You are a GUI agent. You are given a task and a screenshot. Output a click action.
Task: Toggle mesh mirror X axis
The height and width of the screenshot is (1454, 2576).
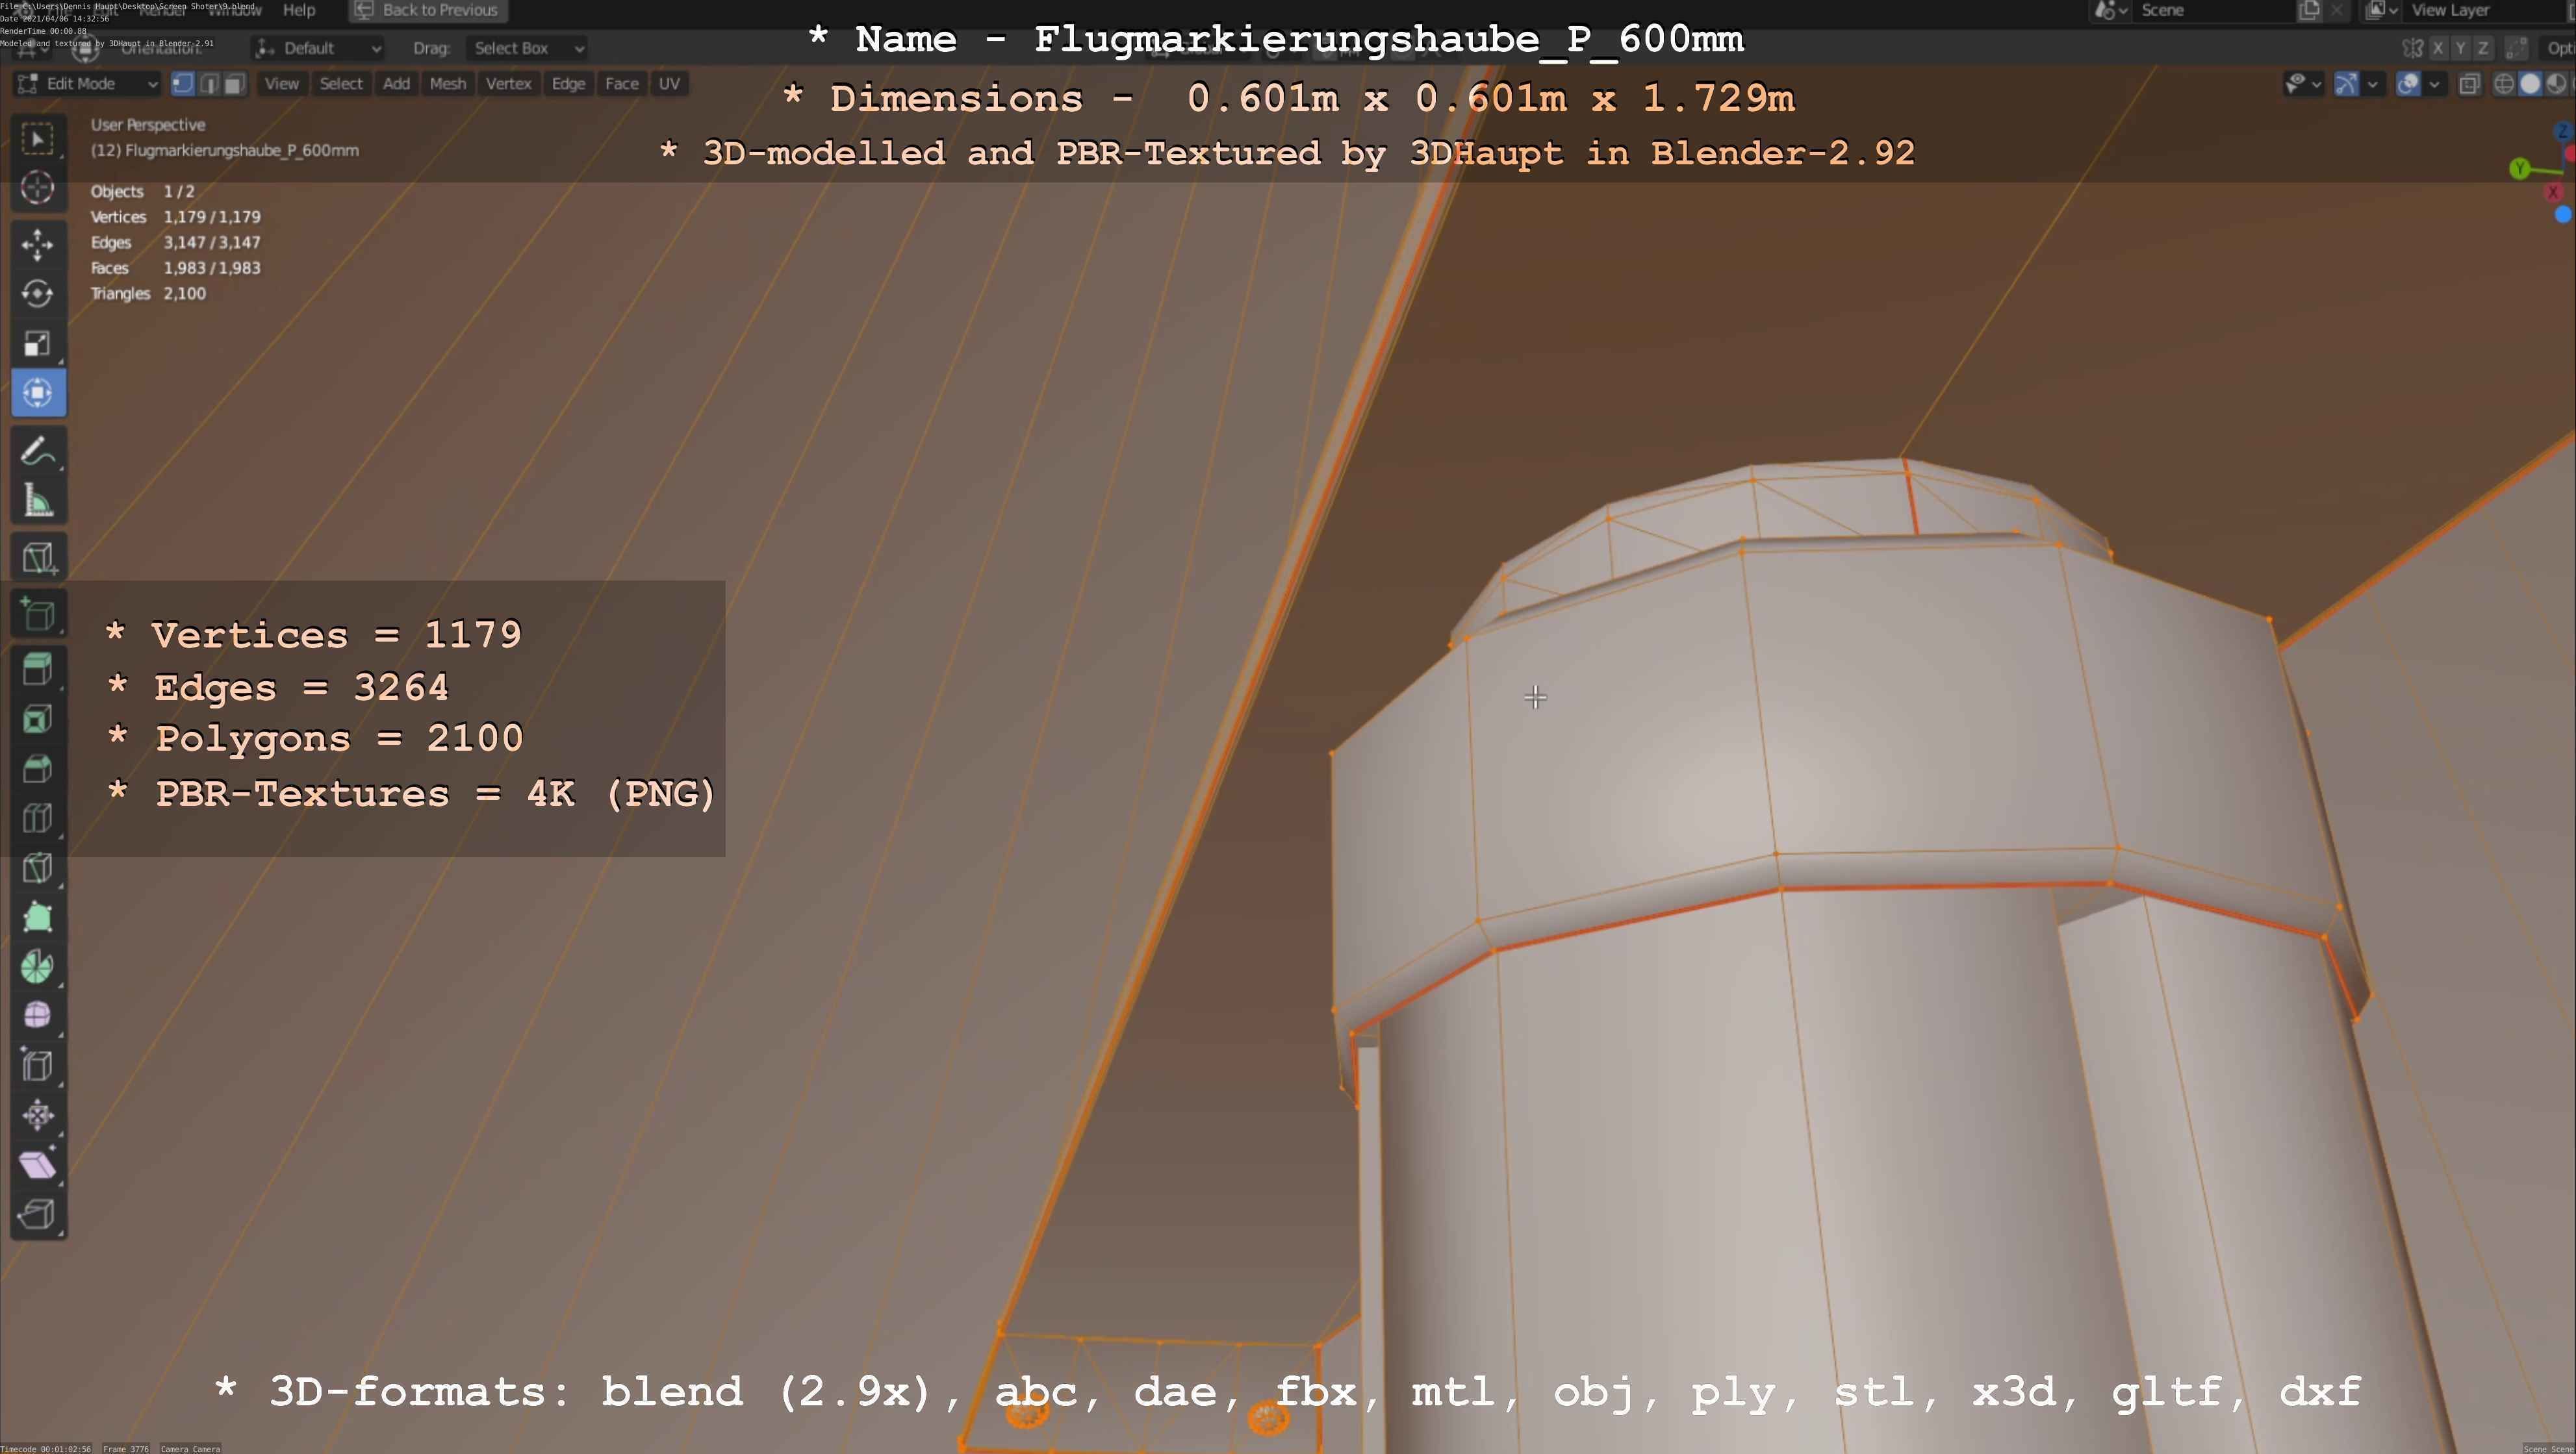point(2438,48)
